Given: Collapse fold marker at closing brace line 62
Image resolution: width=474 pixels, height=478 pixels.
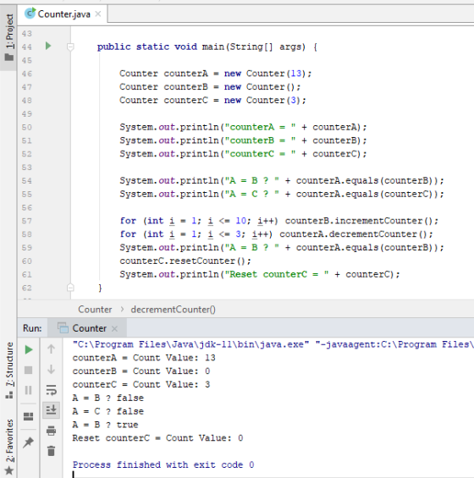Looking at the screenshot, I should [x=70, y=288].
